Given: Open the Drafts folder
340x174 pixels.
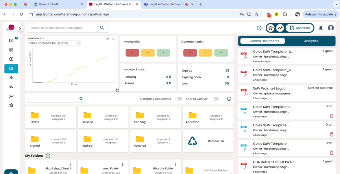Looking at the screenshot, I should (51, 117).
